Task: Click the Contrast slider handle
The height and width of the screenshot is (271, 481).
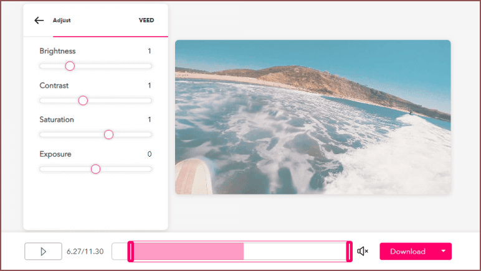Action: click(83, 101)
